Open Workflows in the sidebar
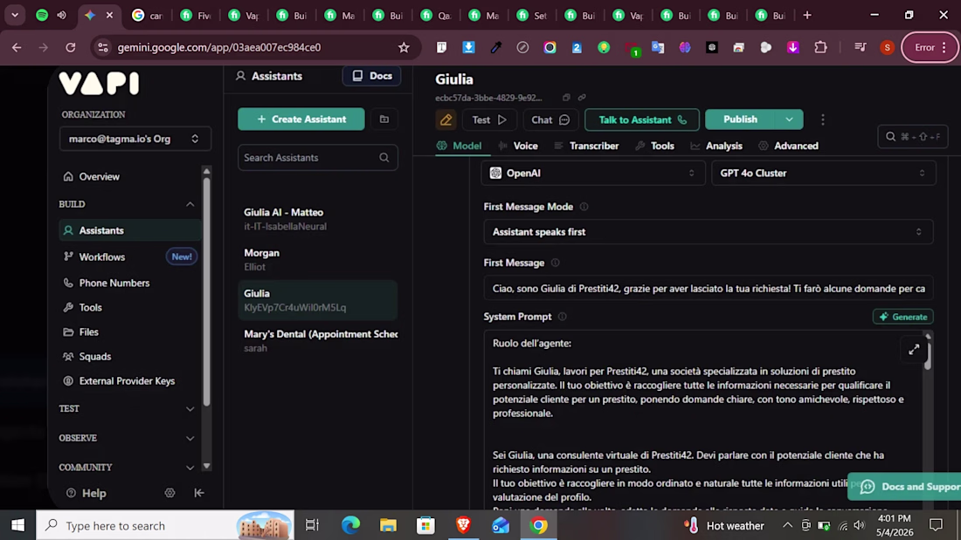The height and width of the screenshot is (540, 961). [130, 257]
